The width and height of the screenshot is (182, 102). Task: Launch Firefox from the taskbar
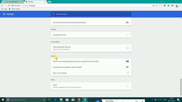tap(79, 100)
